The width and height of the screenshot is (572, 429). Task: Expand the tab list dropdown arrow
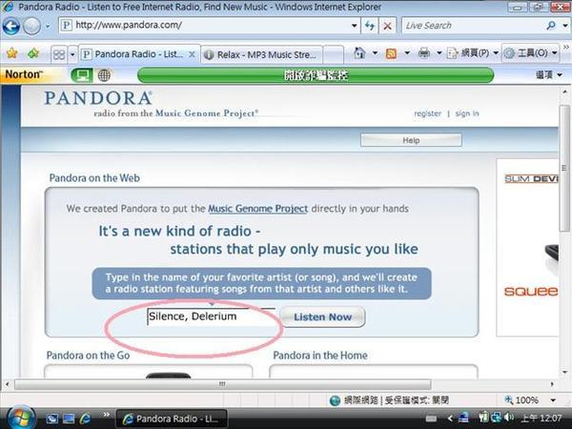72,55
